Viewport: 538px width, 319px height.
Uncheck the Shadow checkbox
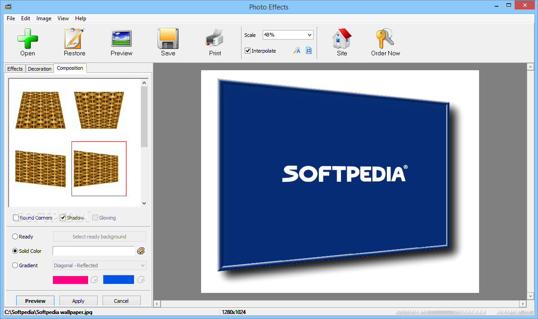[63, 217]
